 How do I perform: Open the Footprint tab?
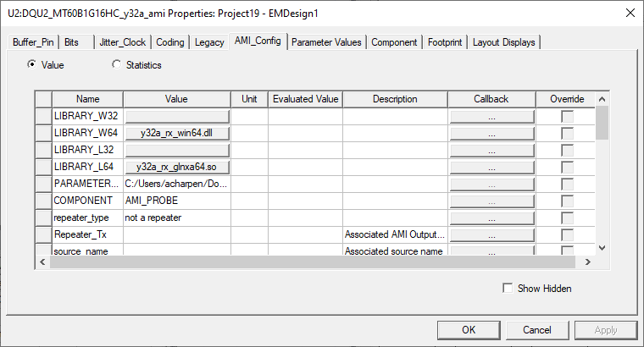[445, 42]
